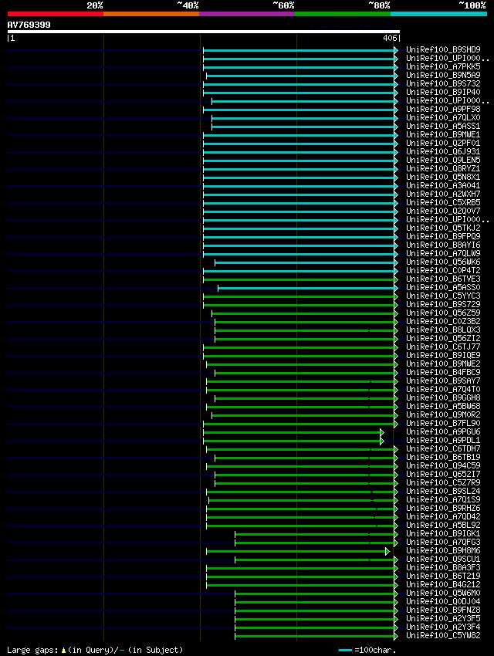Image resolution: width=494 pixels, height=656 pixels.
Task: Click the orange ~40% identity legend swatch
Action: click(x=151, y=14)
